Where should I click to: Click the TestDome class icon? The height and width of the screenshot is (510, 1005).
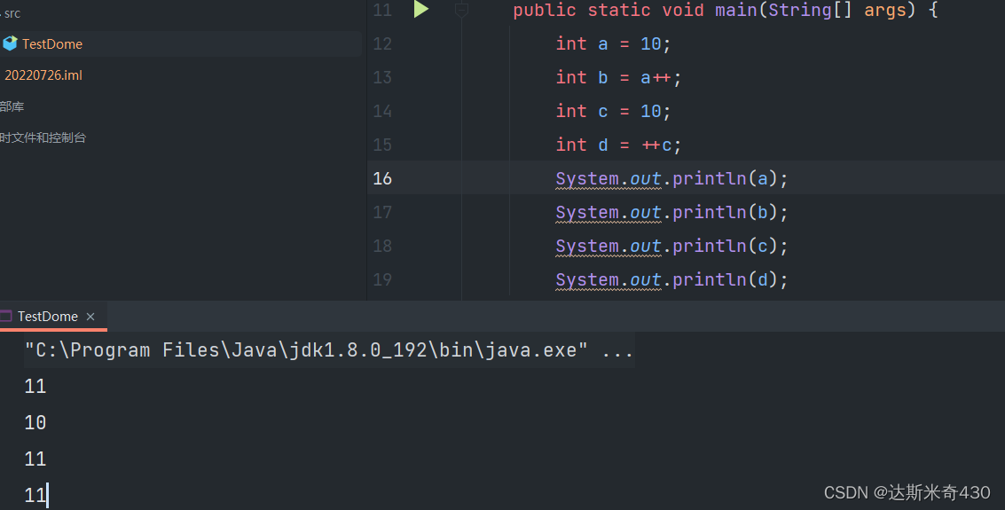click(10, 43)
